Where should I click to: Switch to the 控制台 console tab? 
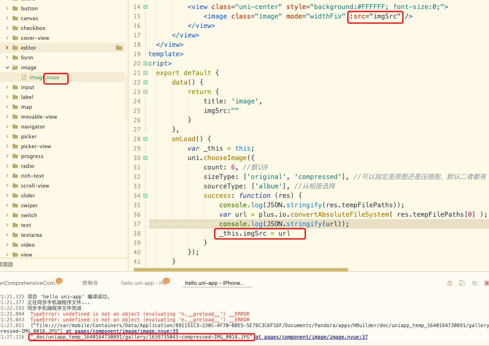point(90,283)
